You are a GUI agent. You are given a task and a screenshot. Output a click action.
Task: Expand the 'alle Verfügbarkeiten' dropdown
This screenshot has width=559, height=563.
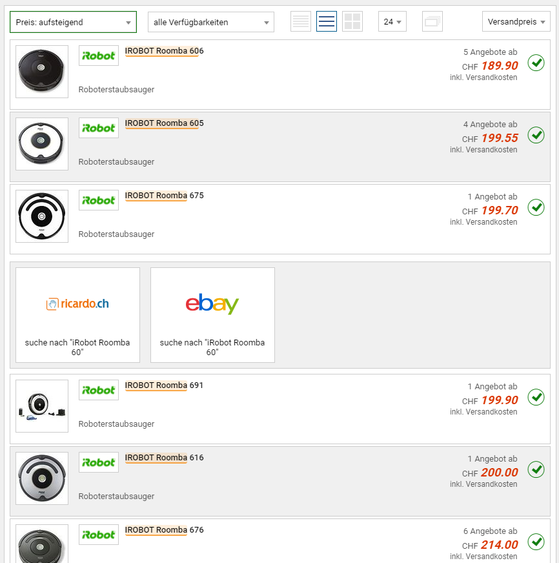click(211, 22)
